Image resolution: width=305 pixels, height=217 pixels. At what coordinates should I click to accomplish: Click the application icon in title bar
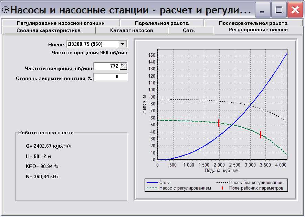[x=5, y=10]
